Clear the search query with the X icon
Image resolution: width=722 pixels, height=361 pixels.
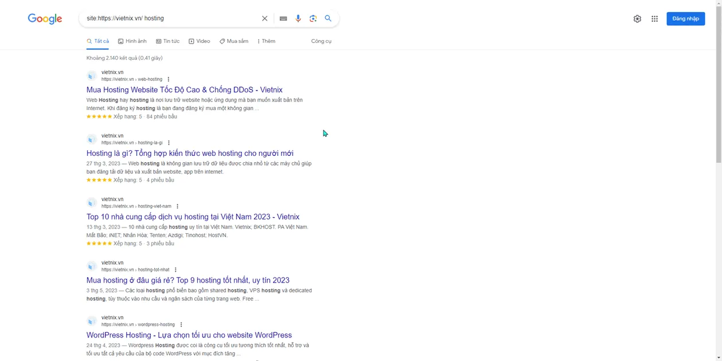pyautogui.click(x=264, y=18)
